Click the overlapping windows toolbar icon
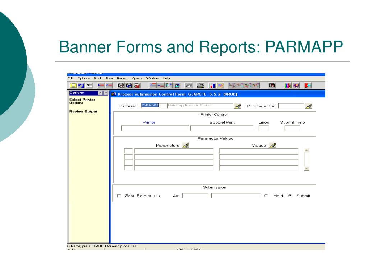368x276 pixels. pos(272,86)
